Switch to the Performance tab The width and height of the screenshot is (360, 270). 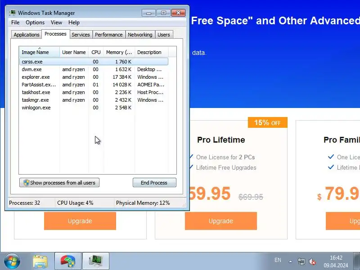click(x=109, y=35)
